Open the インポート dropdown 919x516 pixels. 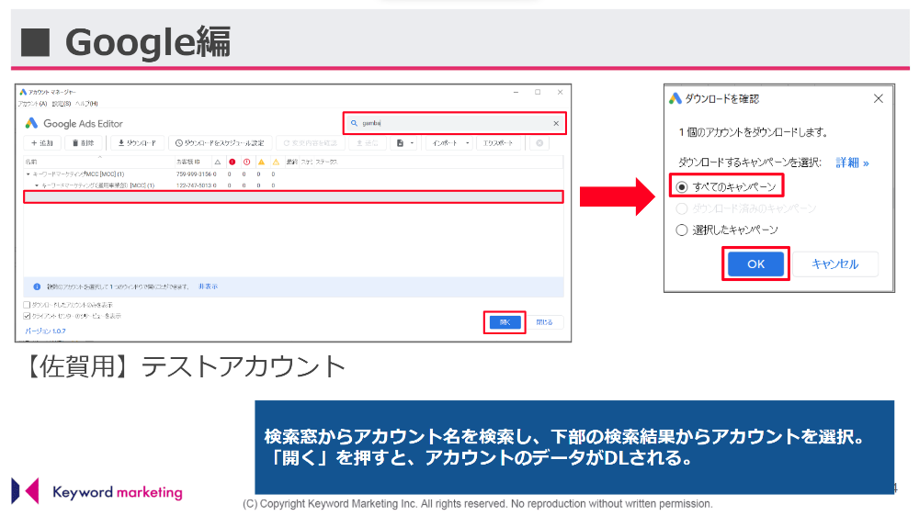(x=449, y=143)
